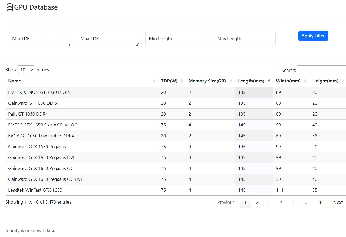Sort by TDP(W) column arrows
Screen dimensions: 346x237
click(x=182, y=81)
